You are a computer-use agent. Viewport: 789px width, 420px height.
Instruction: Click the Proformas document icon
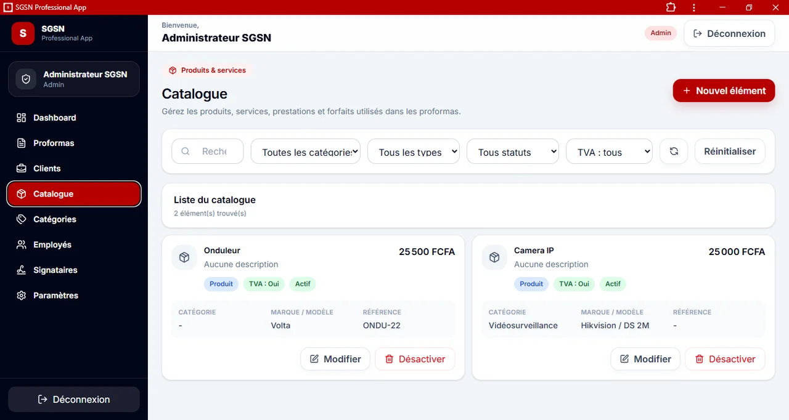(22, 143)
